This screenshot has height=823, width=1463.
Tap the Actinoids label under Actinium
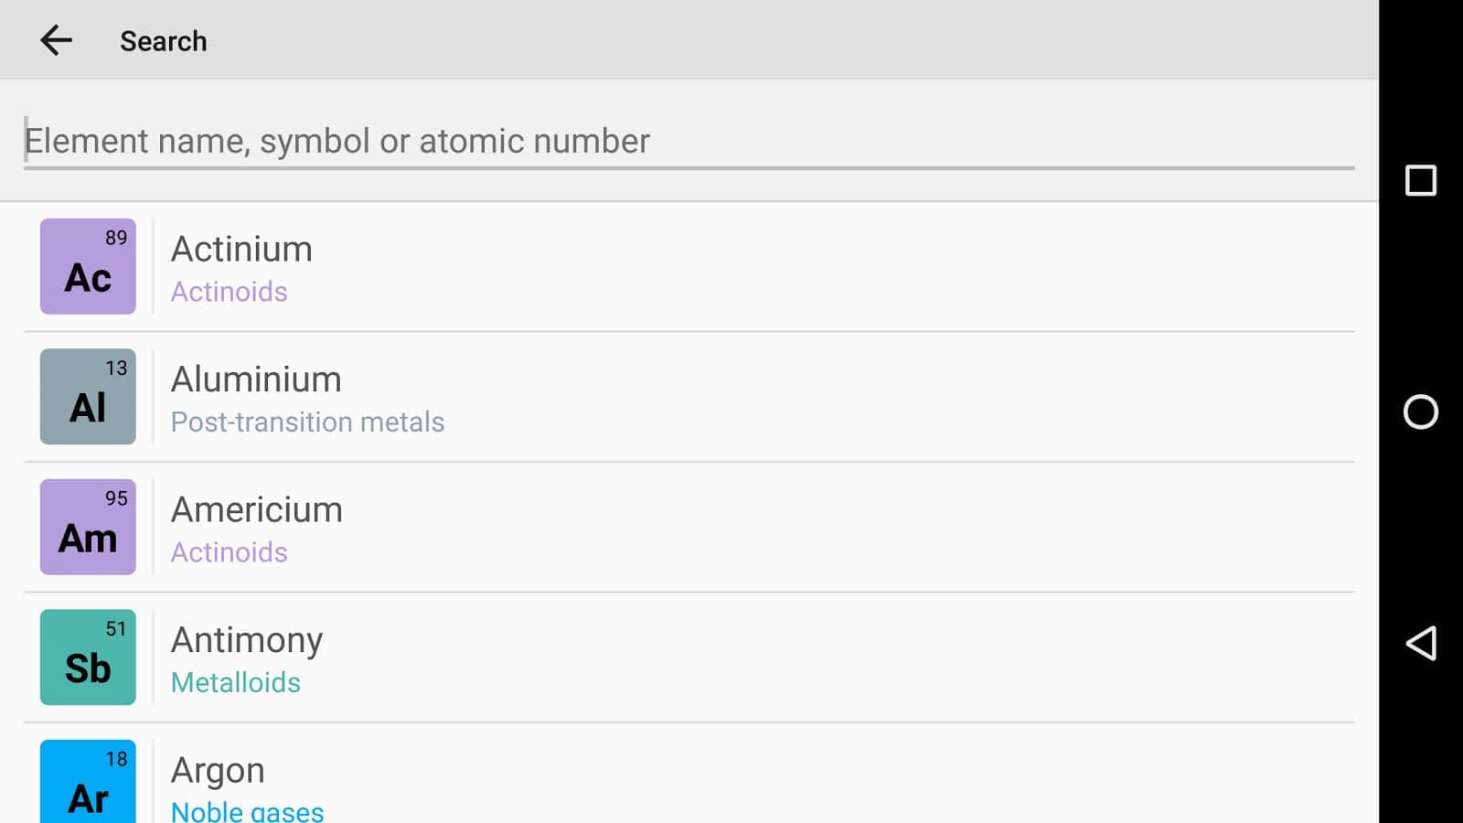point(230,292)
